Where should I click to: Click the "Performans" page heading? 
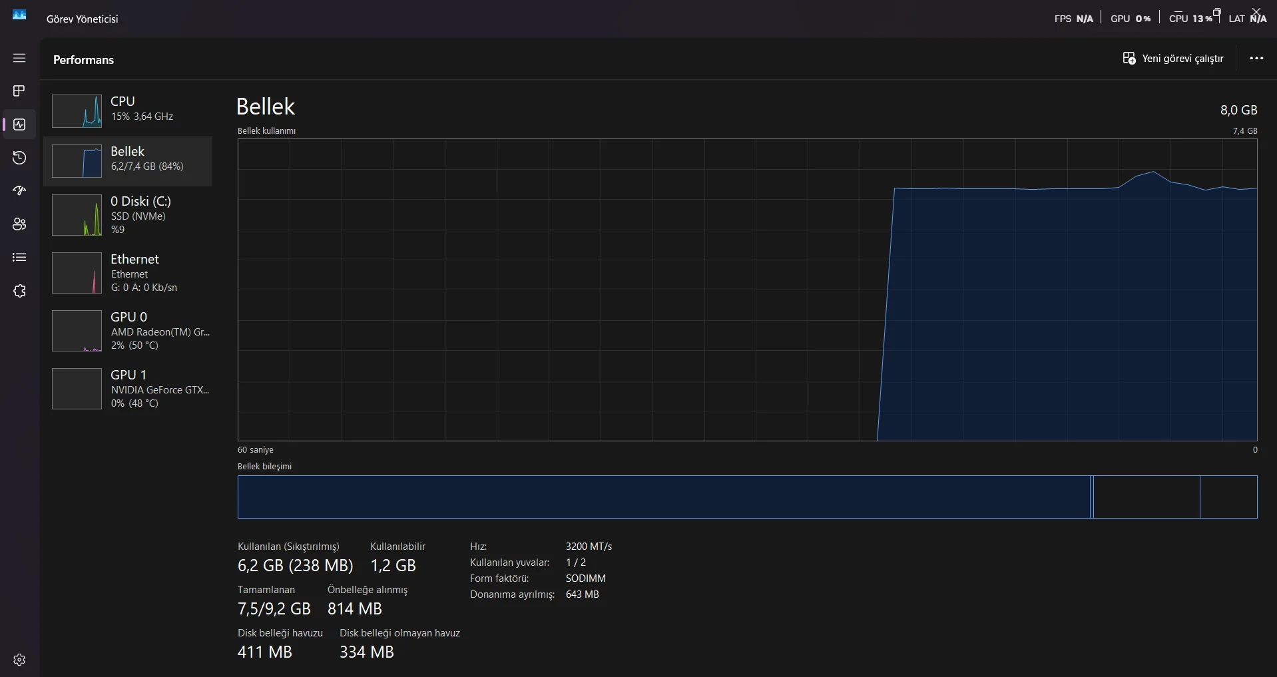pos(83,60)
